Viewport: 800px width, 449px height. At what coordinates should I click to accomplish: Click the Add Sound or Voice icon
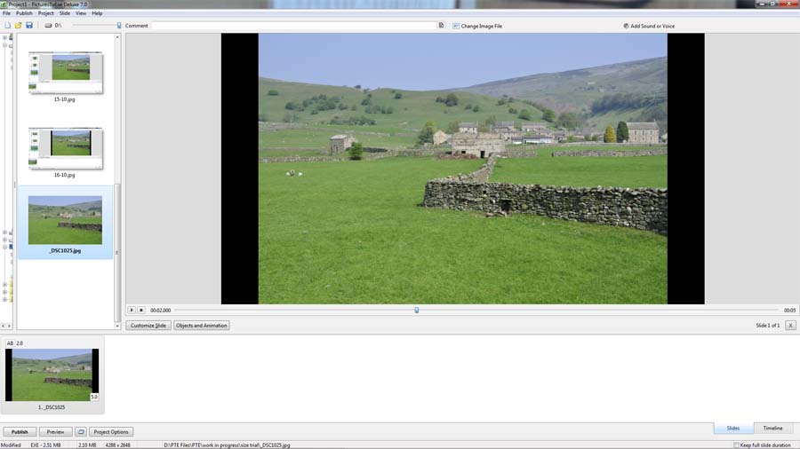click(626, 26)
